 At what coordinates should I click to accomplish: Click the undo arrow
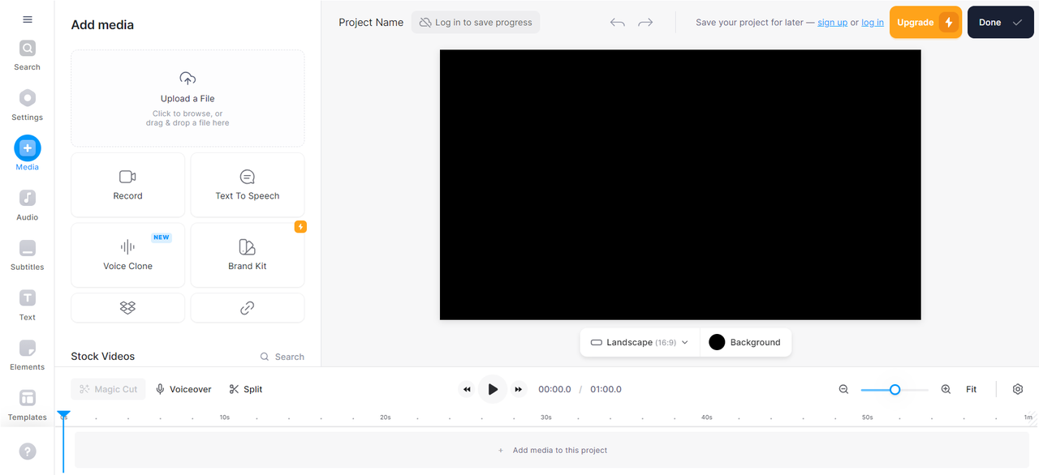(x=618, y=23)
